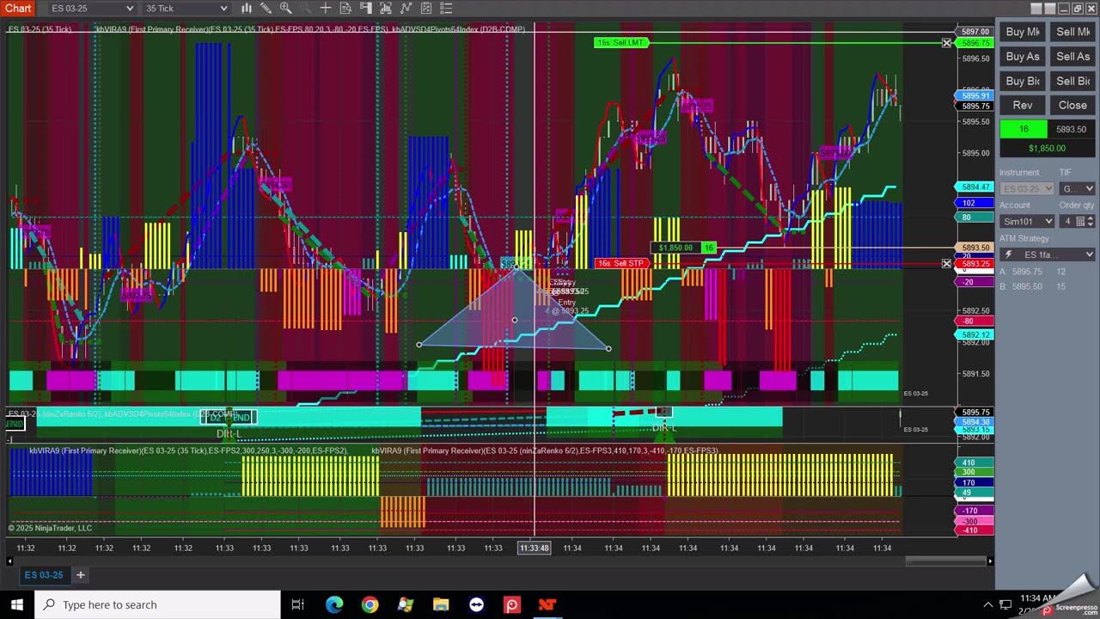Screen dimensions: 1100x619
Task: Switch to NinjaTrader taskbar icon
Action: point(547,604)
